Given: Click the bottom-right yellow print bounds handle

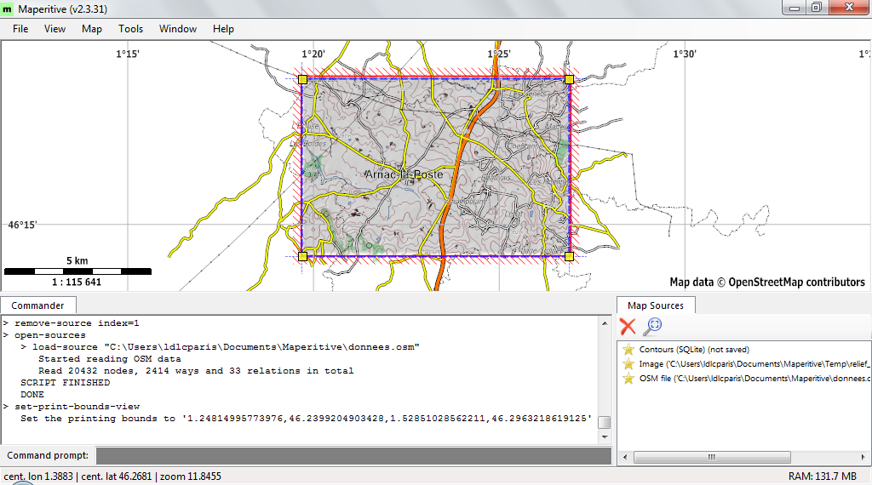Looking at the screenshot, I should pos(569,256).
